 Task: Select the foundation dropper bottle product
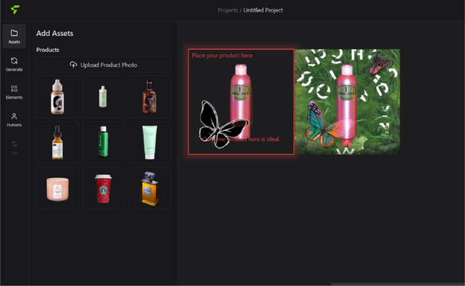point(57,96)
